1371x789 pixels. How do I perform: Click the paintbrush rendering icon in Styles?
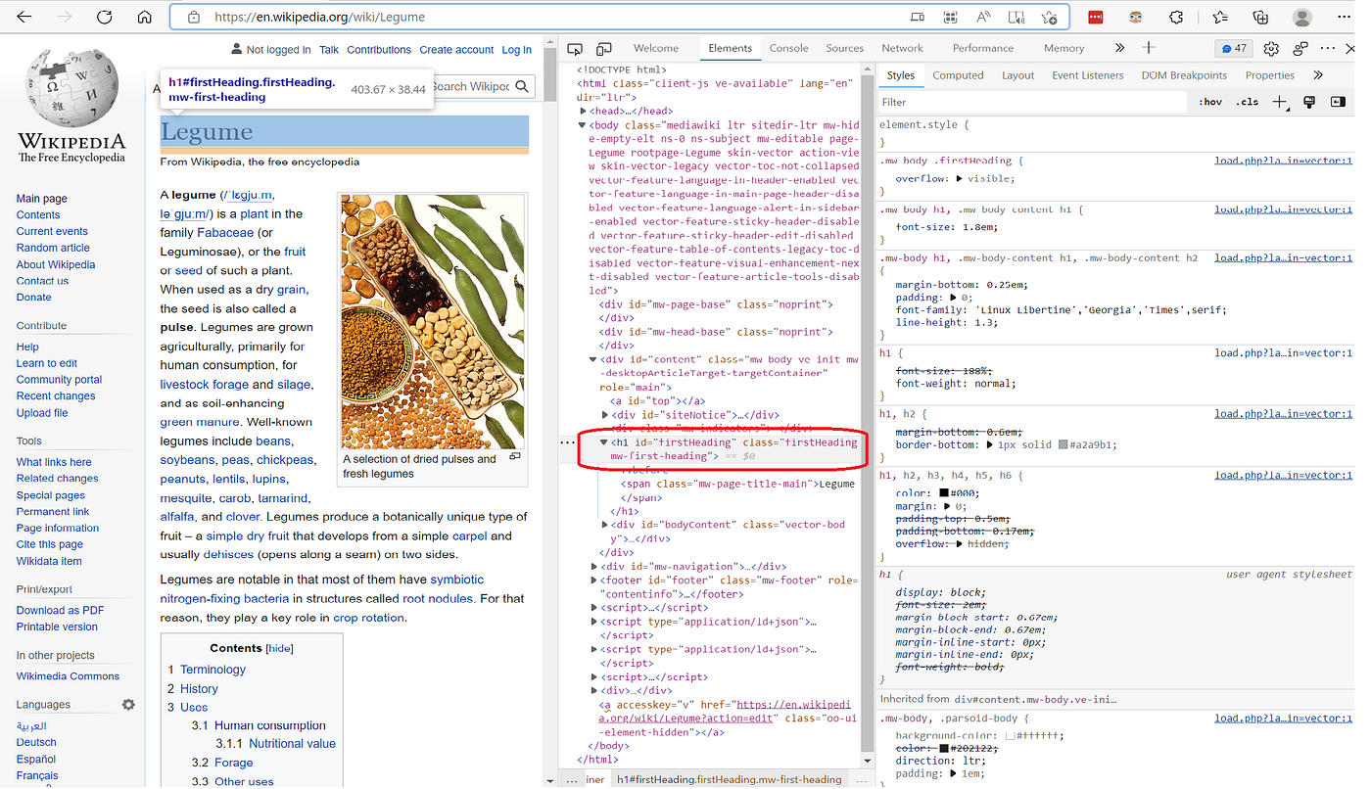point(1308,102)
